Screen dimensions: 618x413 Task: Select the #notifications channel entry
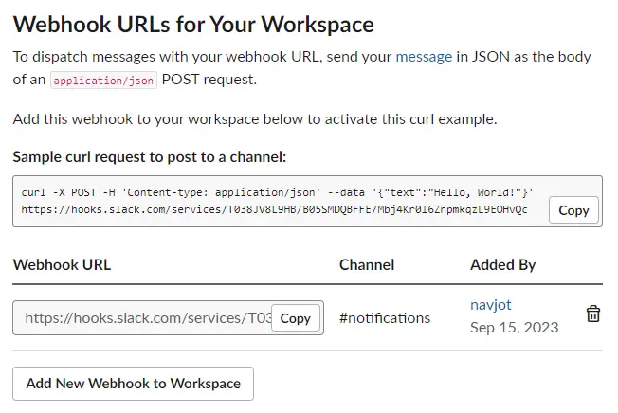[385, 318]
